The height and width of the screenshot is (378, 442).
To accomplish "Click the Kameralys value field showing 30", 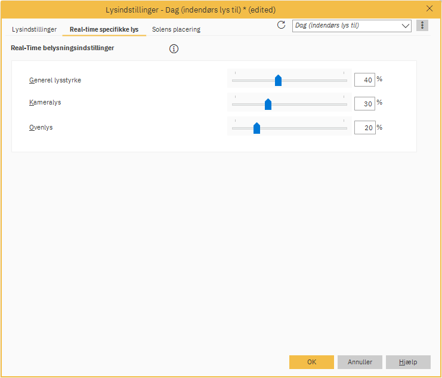I will [x=364, y=104].
